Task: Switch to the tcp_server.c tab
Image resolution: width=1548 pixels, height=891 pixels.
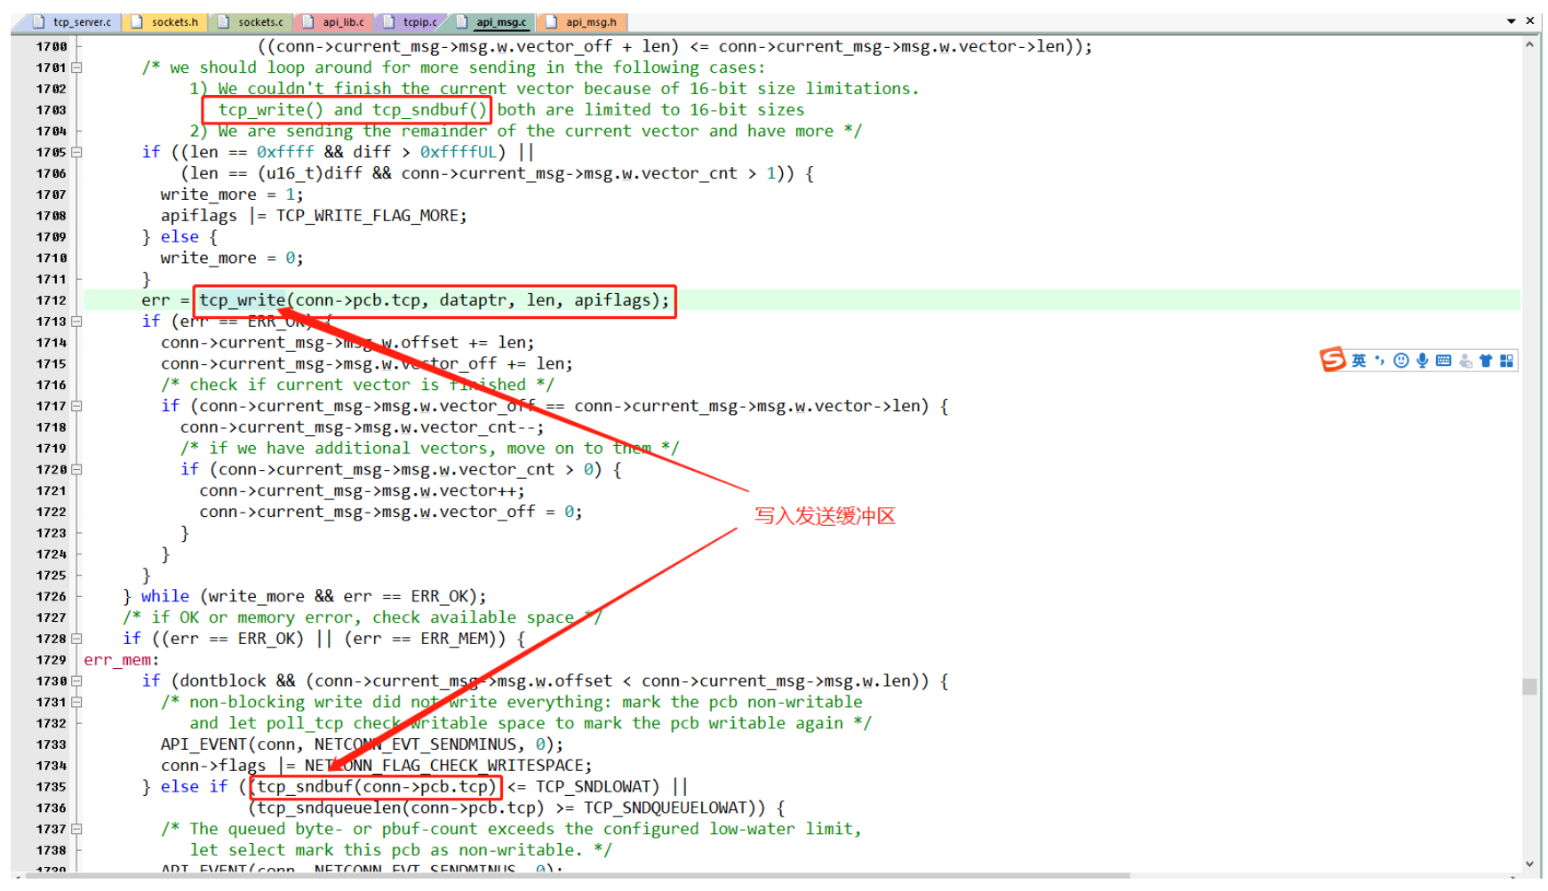Action: (71, 22)
